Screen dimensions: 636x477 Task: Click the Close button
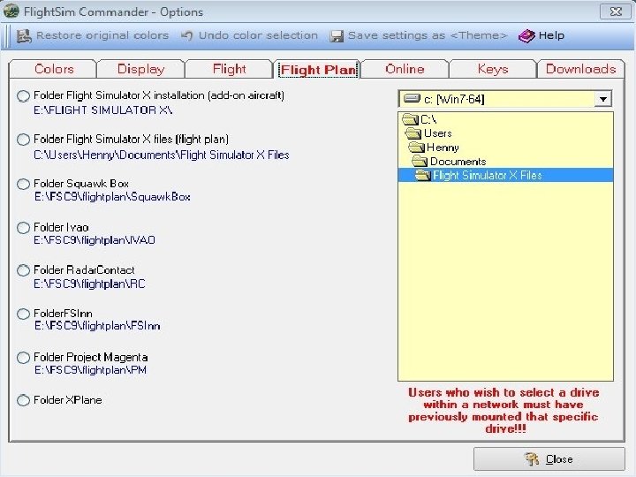[x=549, y=459]
